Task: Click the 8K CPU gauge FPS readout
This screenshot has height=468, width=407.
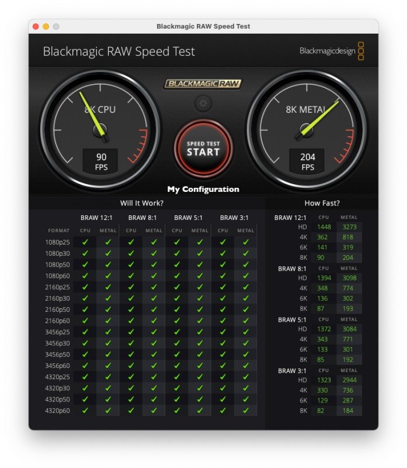Action: [100, 161]
